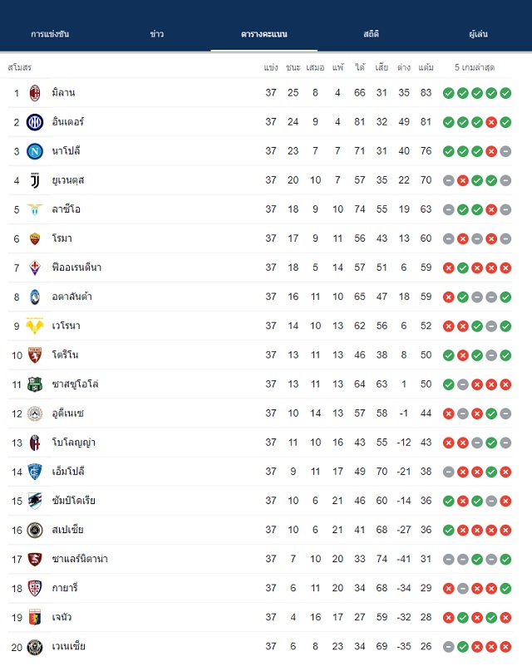The width and height of the screenshot is (532, 666).
Task: Click the เวเนเซีย team name
Action: tap(68, 646)
